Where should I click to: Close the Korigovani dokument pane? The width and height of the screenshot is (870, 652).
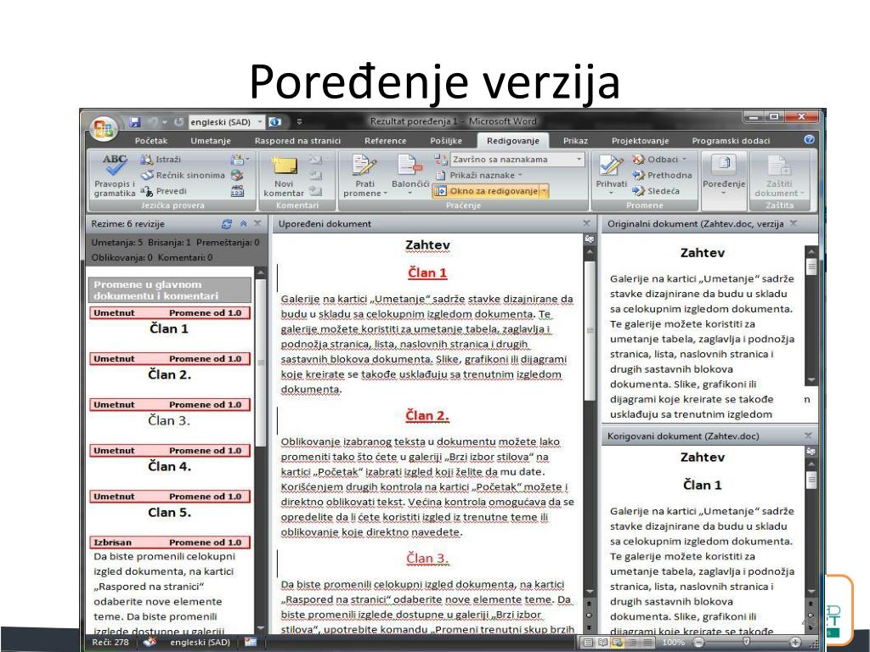[x=808, y=436]
